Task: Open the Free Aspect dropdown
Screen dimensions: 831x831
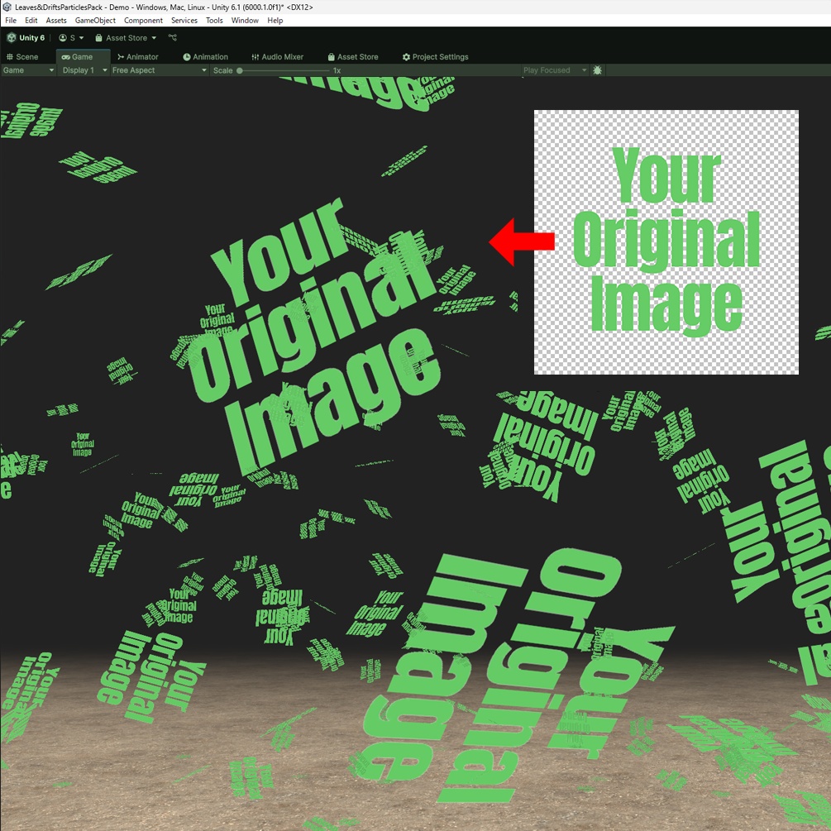Action: (x=159, y=70)
